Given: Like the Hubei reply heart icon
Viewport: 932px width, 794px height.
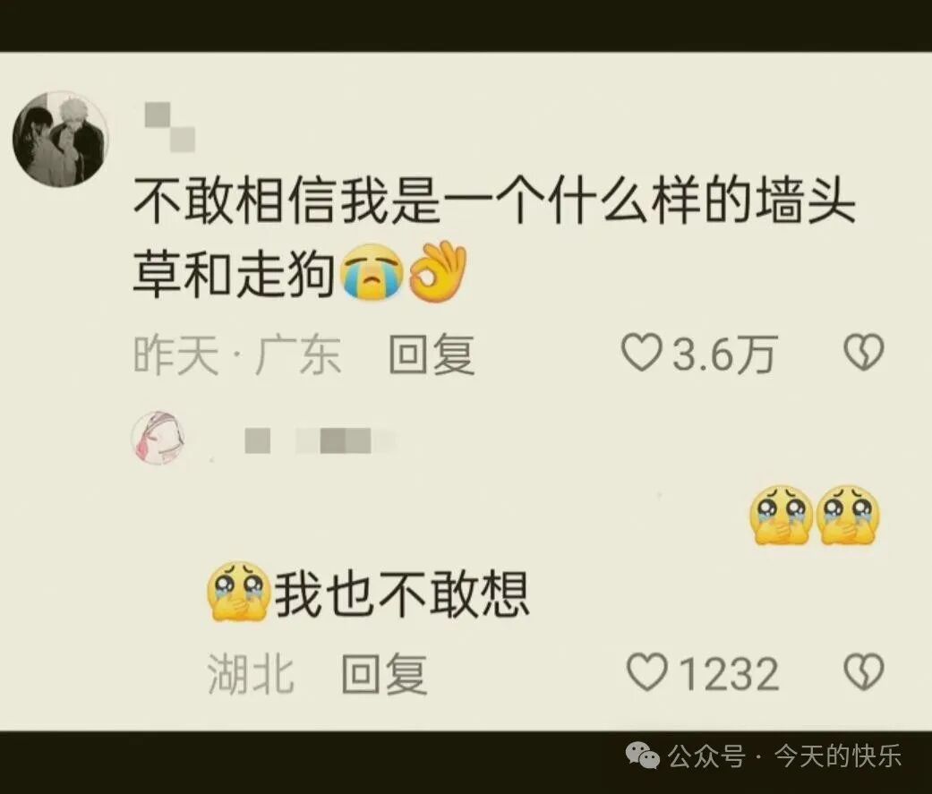Looking at the screenshot, I should [x=646, y=672].
